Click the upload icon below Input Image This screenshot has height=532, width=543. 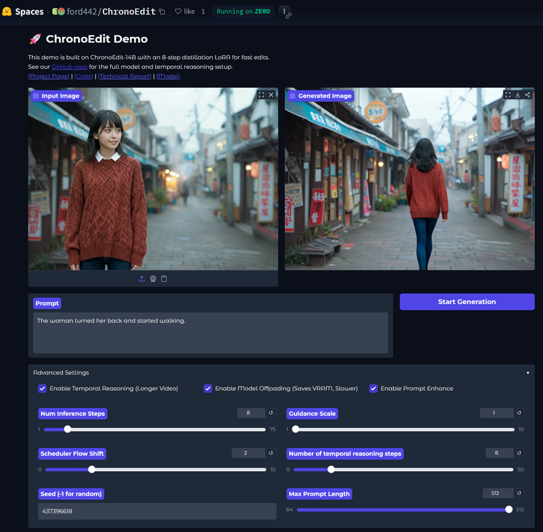click(x=142, y=279)
